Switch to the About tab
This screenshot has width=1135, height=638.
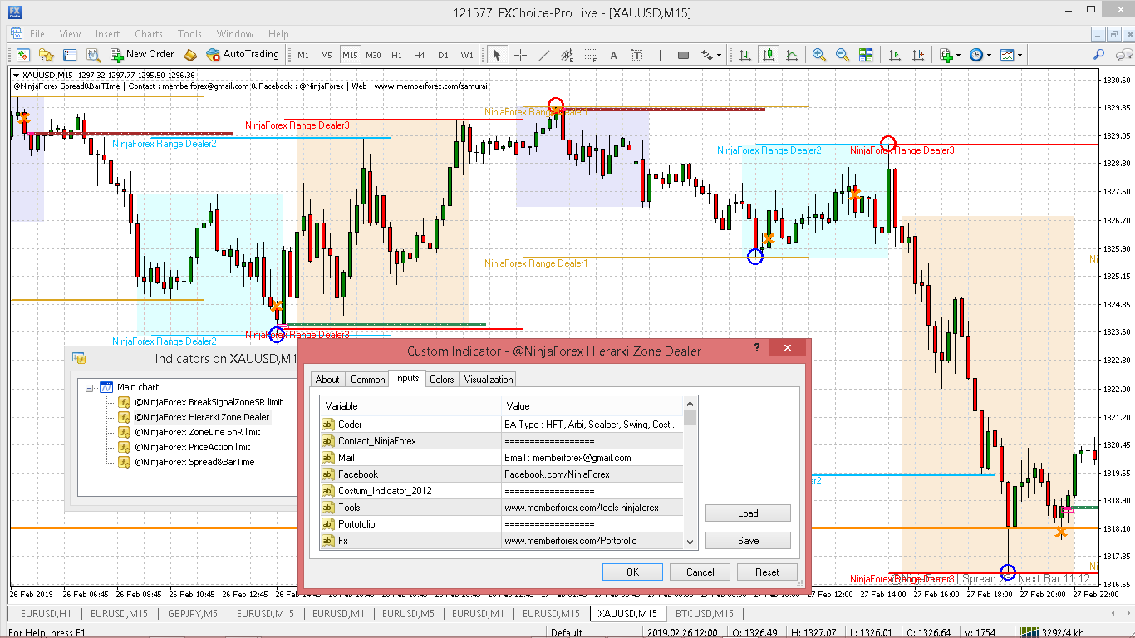[327, 380]
